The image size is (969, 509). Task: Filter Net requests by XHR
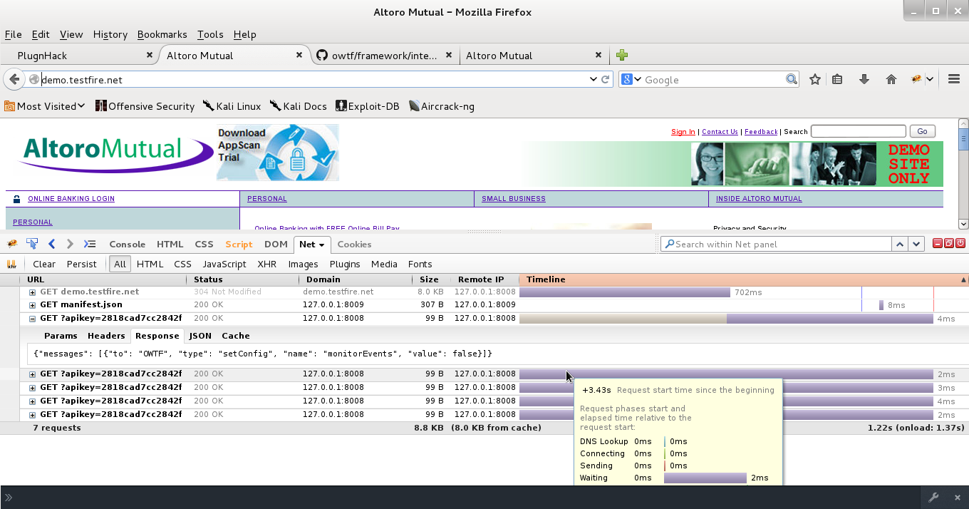267,264
